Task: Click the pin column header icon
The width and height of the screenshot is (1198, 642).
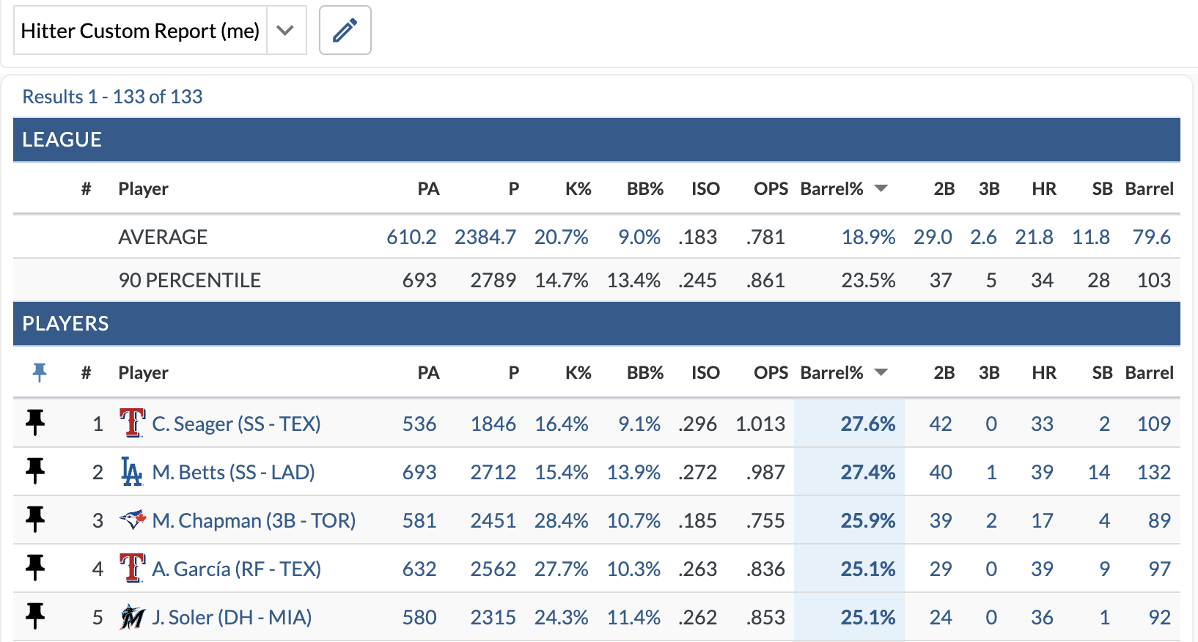Action: (x=40, y=373)
